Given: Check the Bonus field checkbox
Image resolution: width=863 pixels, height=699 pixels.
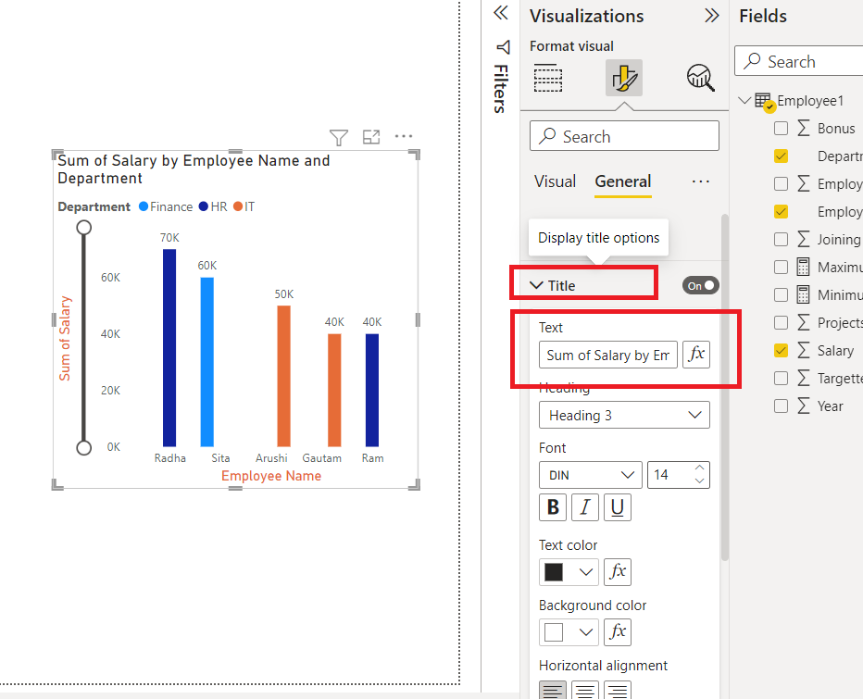Looking at the screenshot, I should click(779, 128).
